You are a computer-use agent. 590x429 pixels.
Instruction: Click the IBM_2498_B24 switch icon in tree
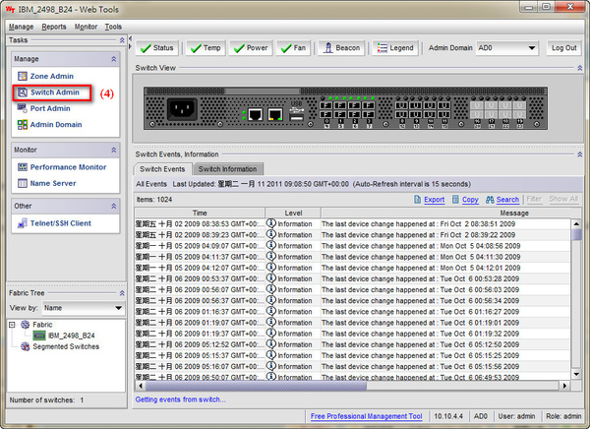click(39, 336)
